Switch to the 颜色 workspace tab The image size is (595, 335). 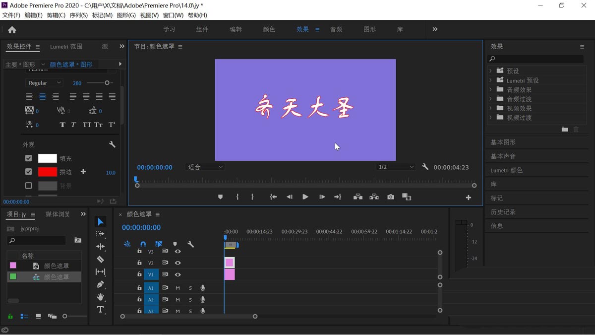pyautogui.click(x=269, y=29)
